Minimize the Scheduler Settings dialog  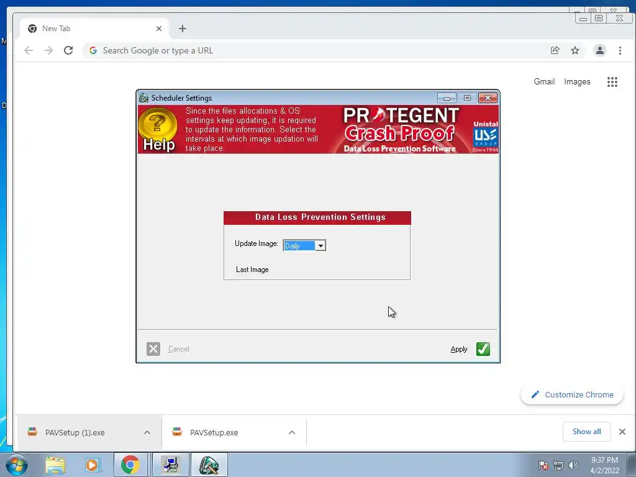coord(447,98)
